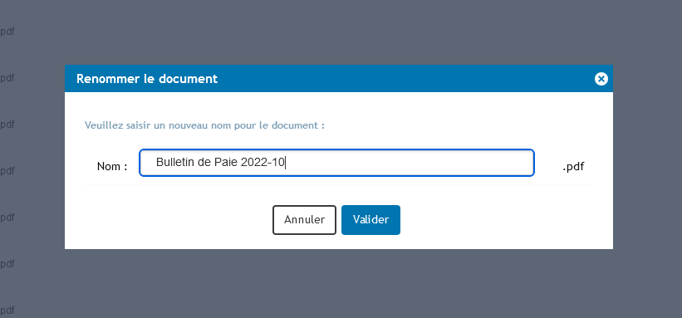Click the dimmed backdrop outside the dialog
Screen dimensions: 682x318
click(x=339, y=31)
